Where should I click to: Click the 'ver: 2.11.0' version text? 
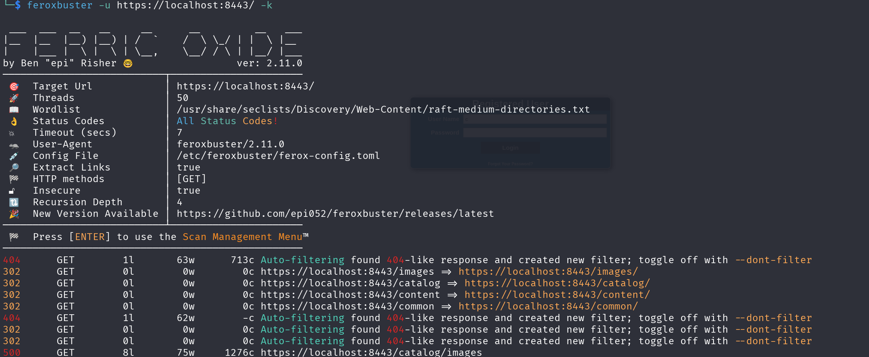(269, 63)
